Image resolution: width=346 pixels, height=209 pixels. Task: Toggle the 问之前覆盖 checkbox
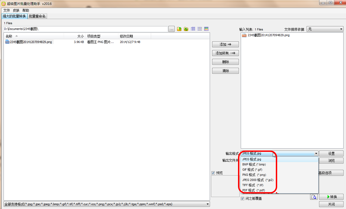click(x=243, y=199)
